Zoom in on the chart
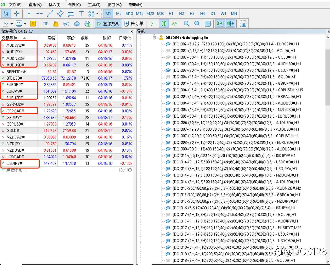Image resolution: width=330 pixels, height=265 pixels. [187, 24]
